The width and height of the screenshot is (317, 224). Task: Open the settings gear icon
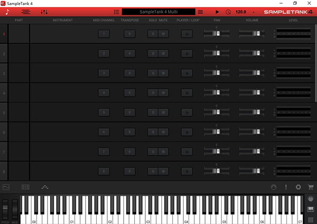coord(298,187)
